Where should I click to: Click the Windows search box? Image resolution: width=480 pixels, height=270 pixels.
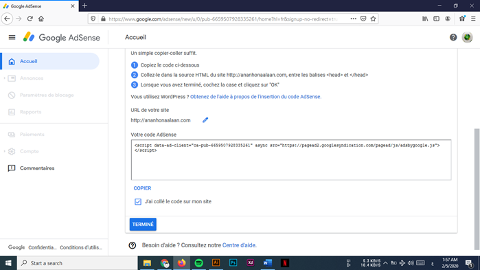point(77,263)
